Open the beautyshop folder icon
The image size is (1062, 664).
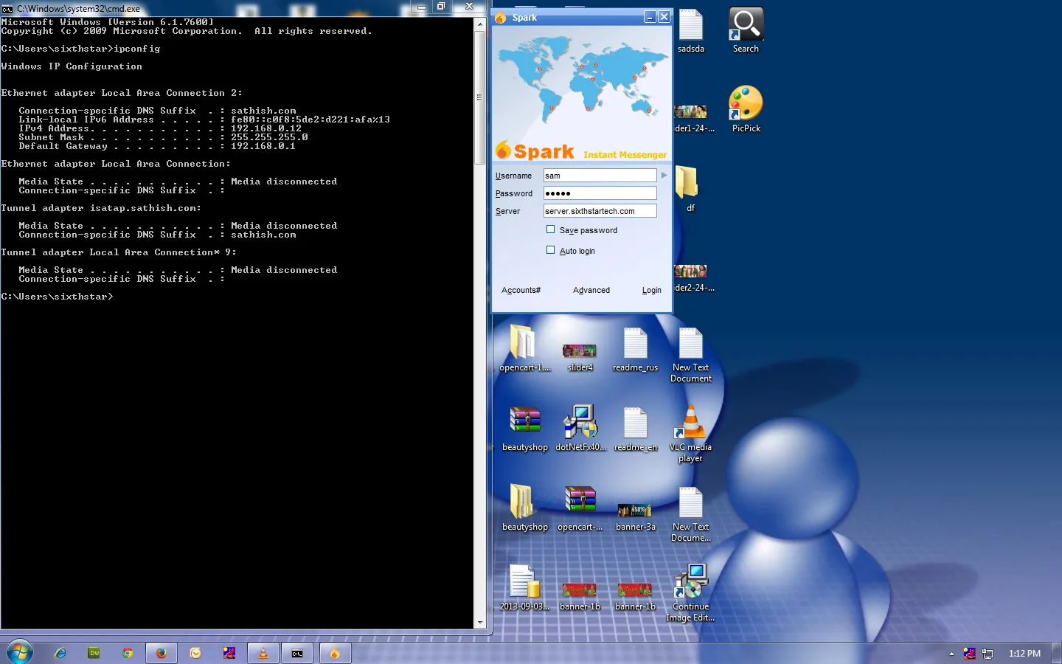(x=522, y=502)
